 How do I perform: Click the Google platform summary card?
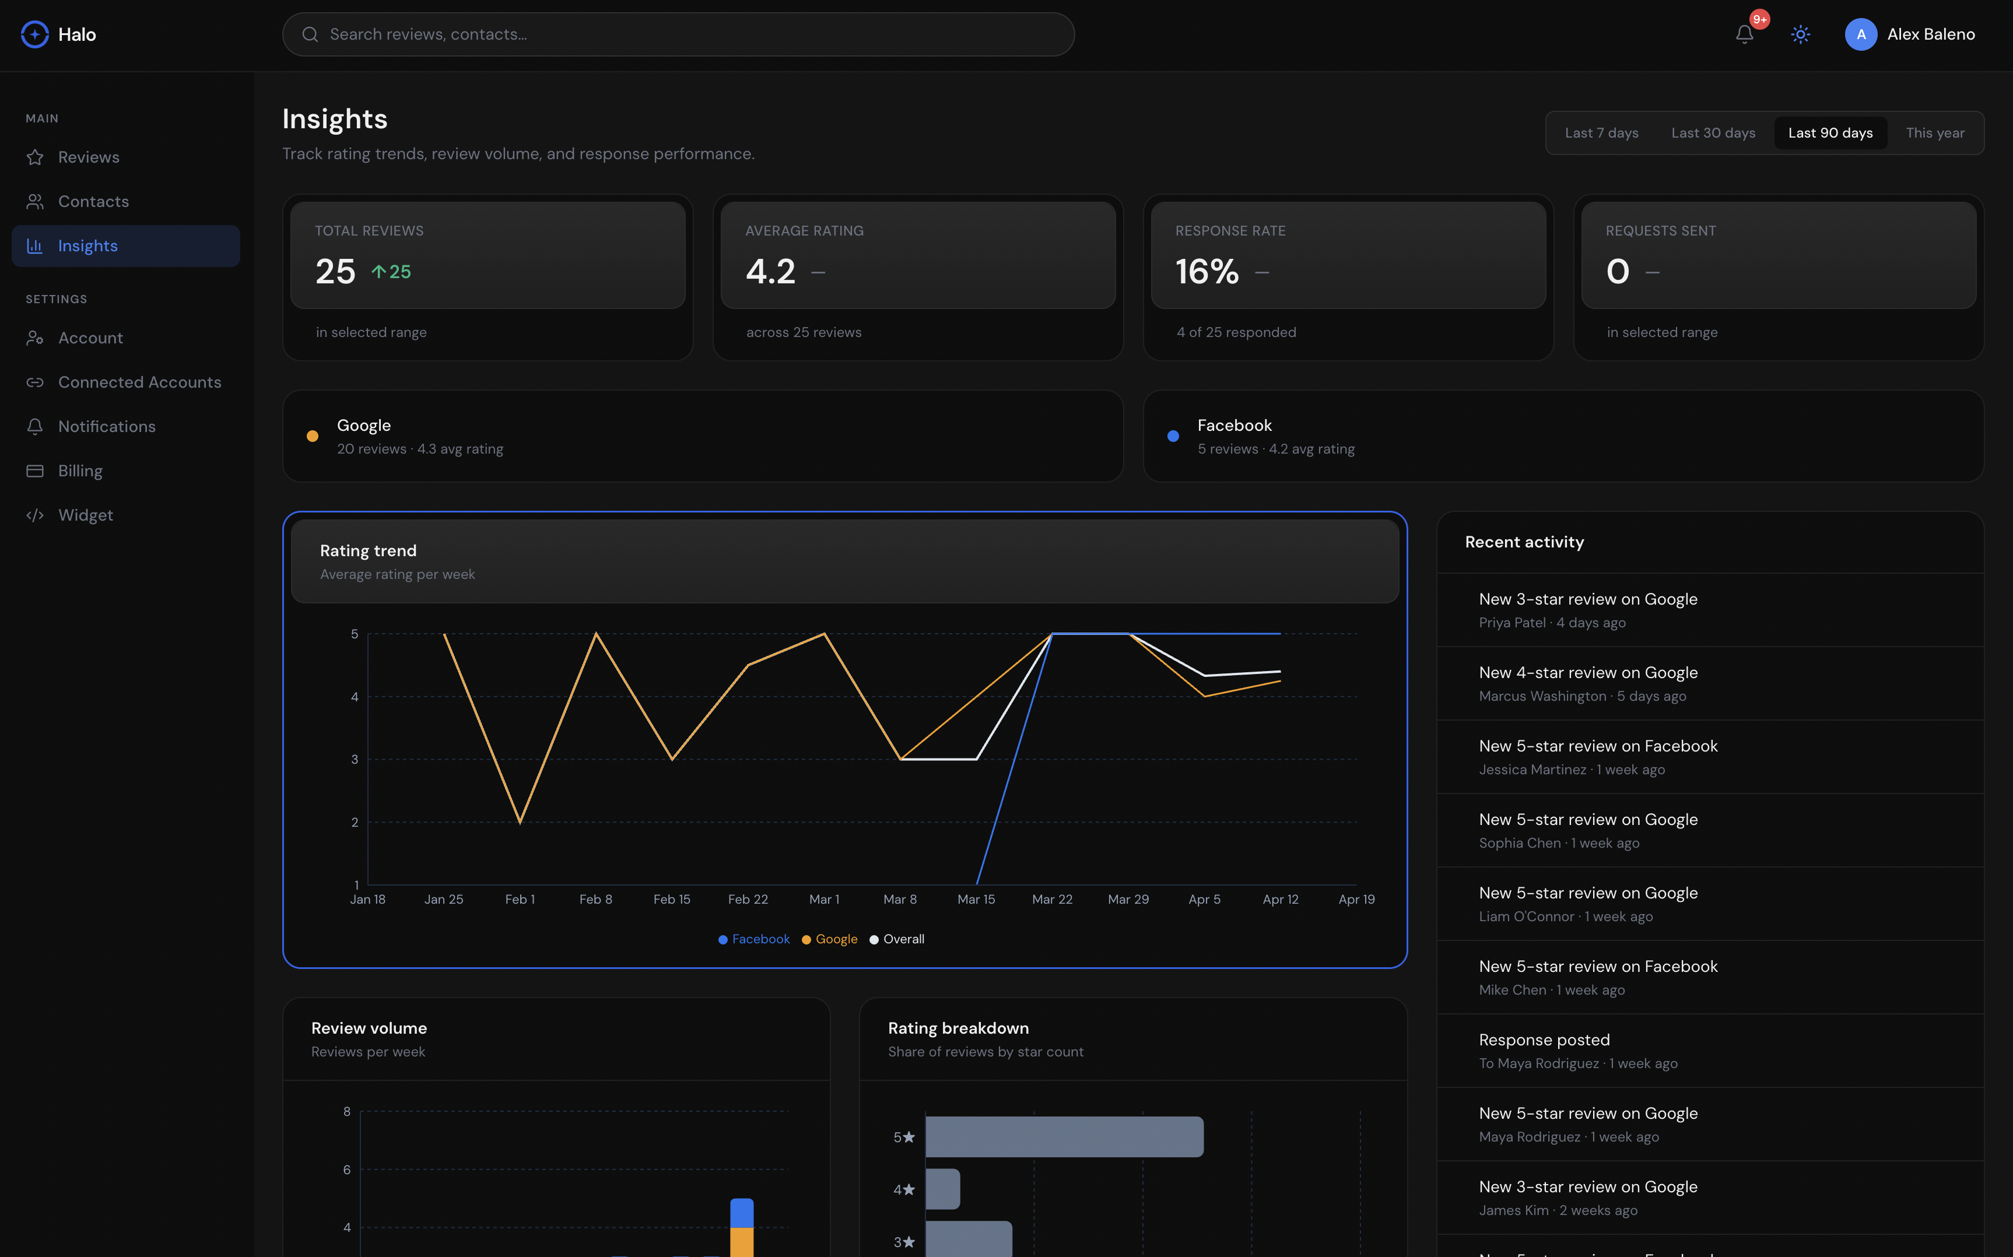click(702, 436)
